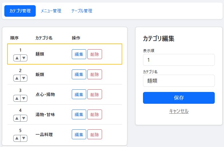
Task: Click the down arrow for 一品料理
Action: 24,138
